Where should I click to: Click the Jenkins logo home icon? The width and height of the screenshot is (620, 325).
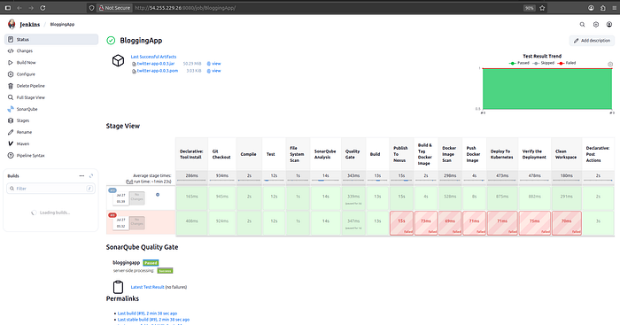tap(12, 24)
